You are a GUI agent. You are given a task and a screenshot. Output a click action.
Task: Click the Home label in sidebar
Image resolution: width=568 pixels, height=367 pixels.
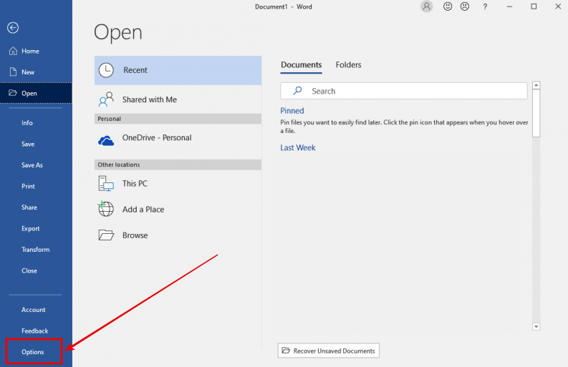(x=30, y=51)
